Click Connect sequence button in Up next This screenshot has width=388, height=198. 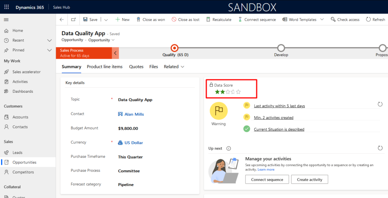(267, 179)
